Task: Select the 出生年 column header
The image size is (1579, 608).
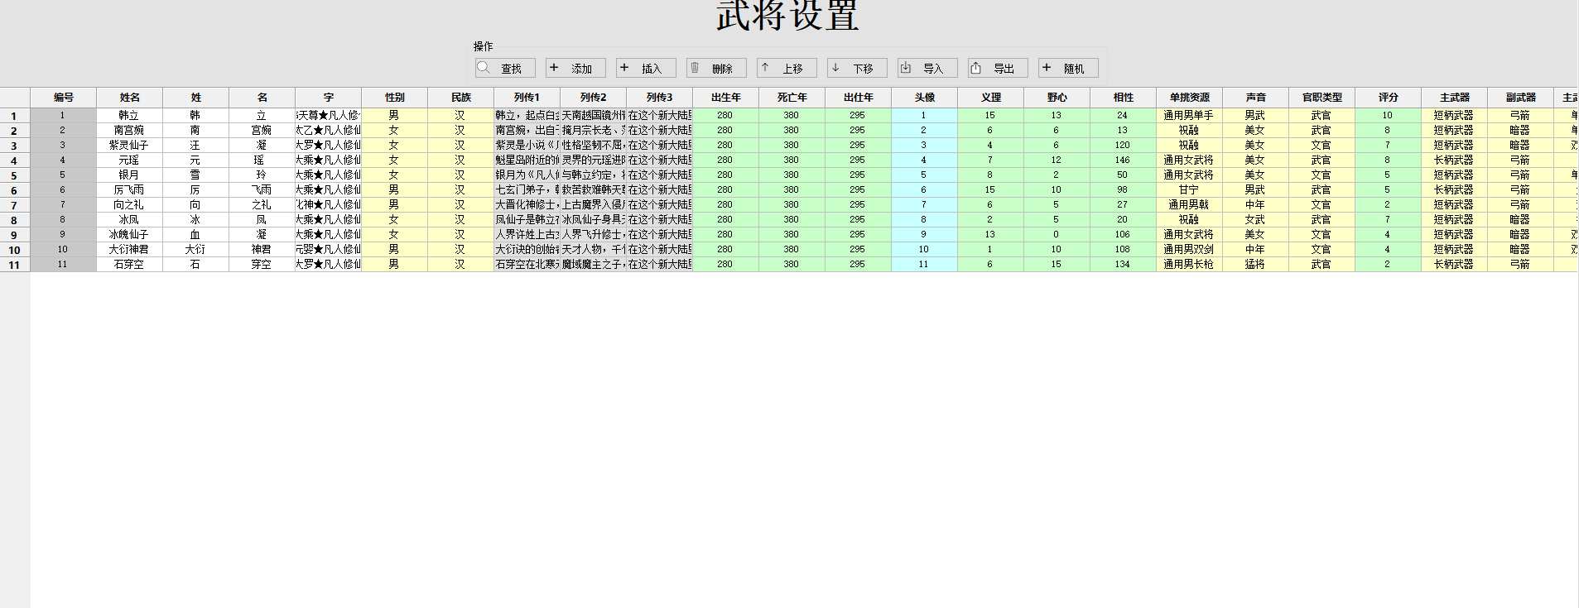Action: 726,98
